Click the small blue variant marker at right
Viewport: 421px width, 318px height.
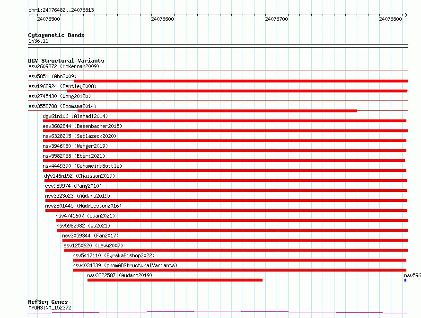(x=405, y=280)
